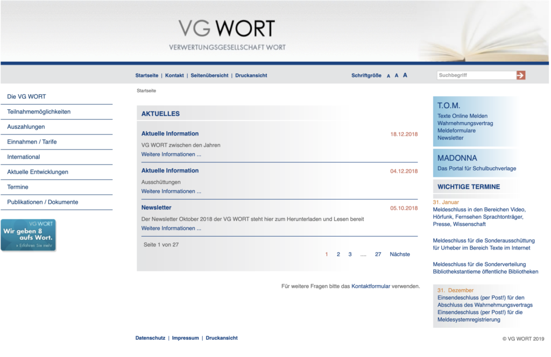Open Seitenübersicht in the top navigation
551x357 pixels.
[209, 75]
